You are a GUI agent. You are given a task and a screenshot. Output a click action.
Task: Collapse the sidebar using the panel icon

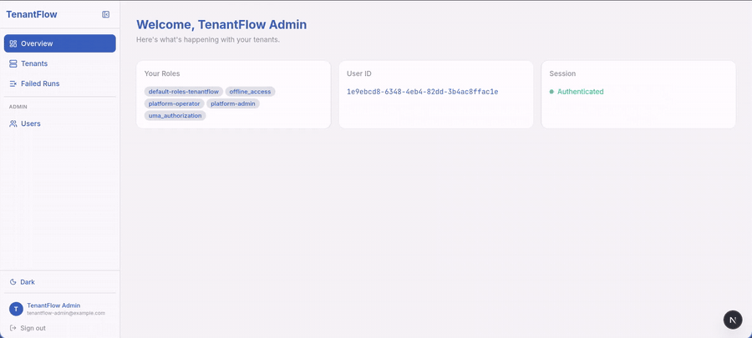(x=106, y=14)
